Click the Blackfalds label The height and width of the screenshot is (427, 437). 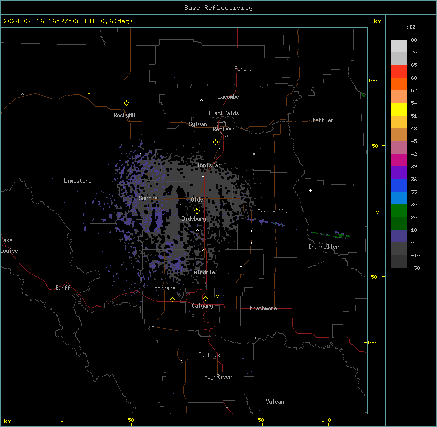(x=224, y=113)
